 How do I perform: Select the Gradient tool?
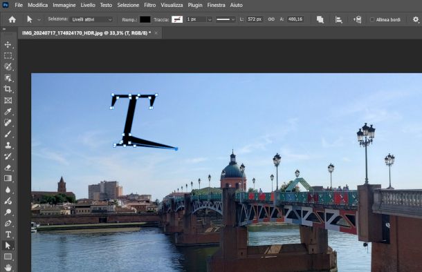pyautogui.click(x=8, y=179)
